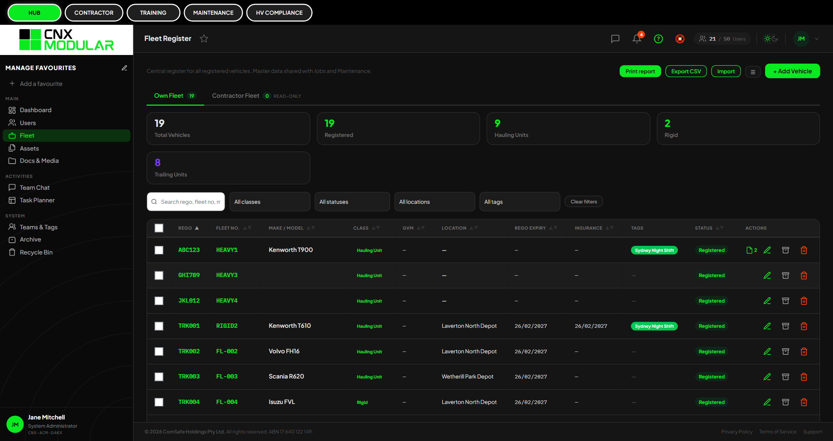Click the red support lifebuoy icon
Viewport: 833px width, 441px height.
(x=680, y=39)
